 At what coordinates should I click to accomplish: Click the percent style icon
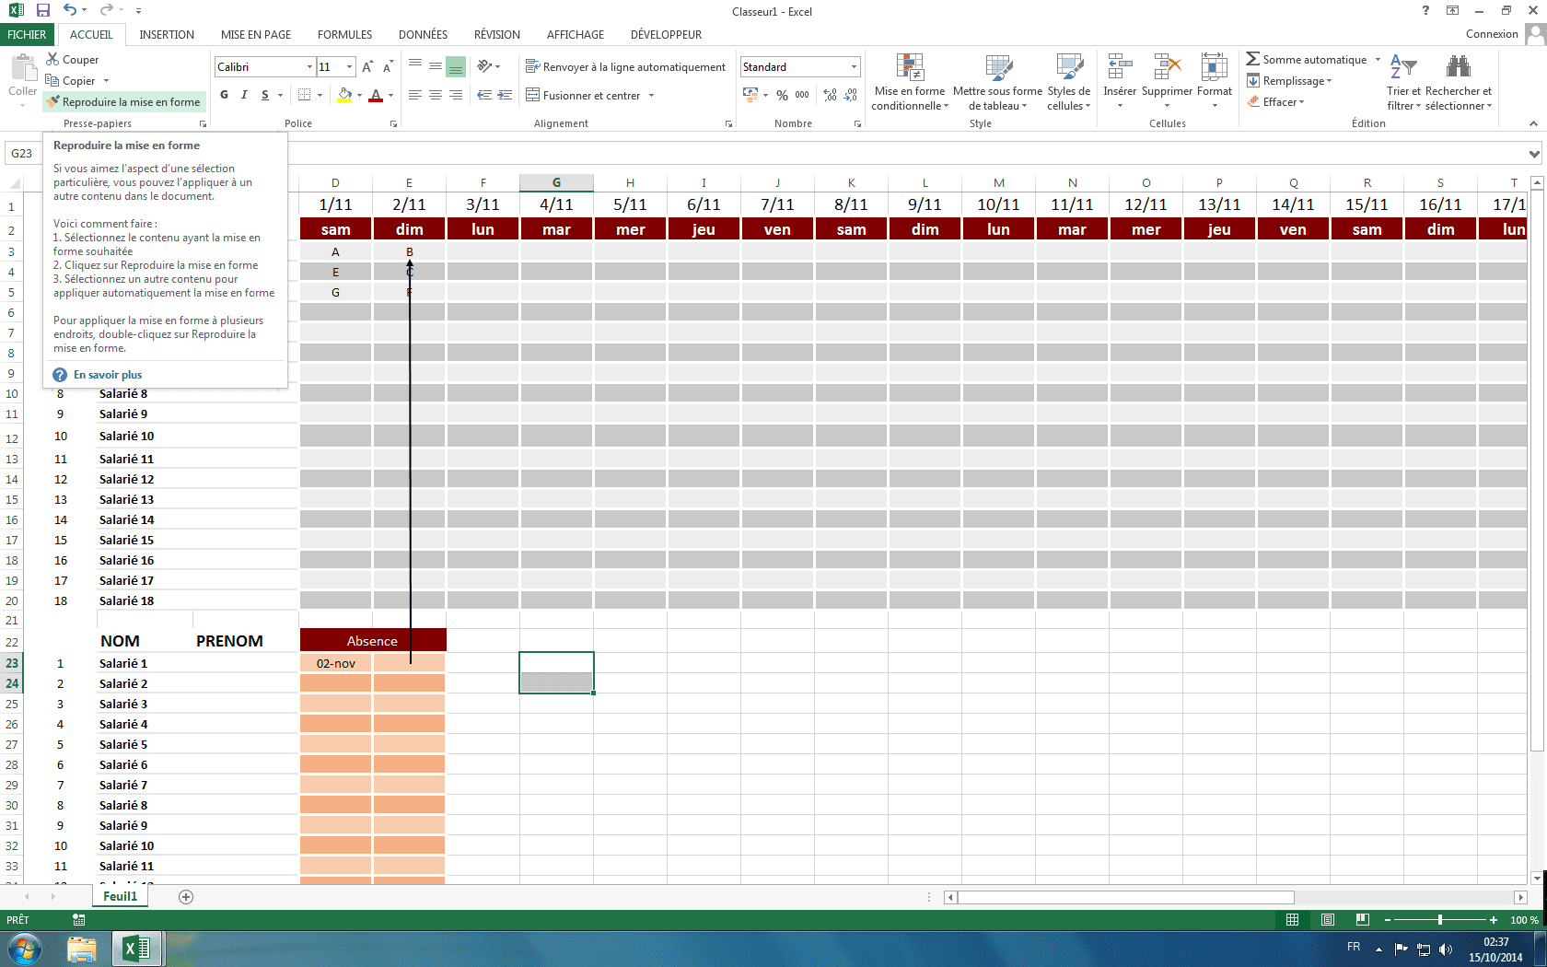click(782, 95)
